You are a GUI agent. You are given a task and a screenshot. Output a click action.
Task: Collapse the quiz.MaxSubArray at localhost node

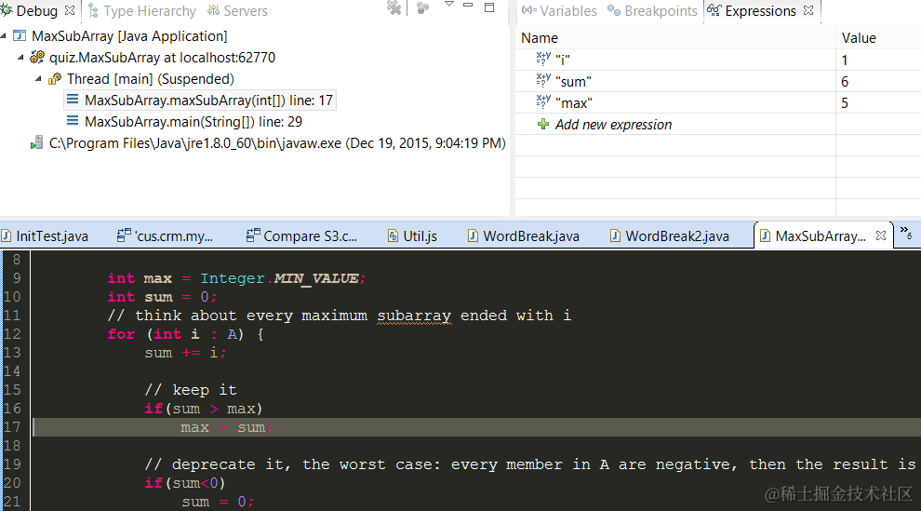20,58
